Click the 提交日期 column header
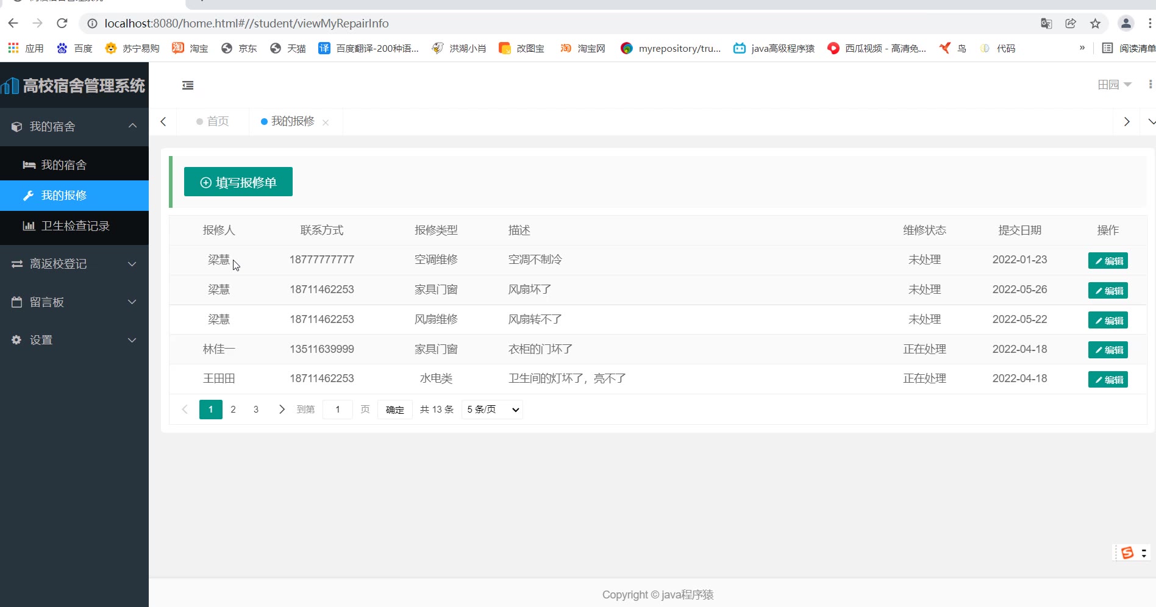The image size is (1156, 607). pyautogui.click(x=1019, y=230)
